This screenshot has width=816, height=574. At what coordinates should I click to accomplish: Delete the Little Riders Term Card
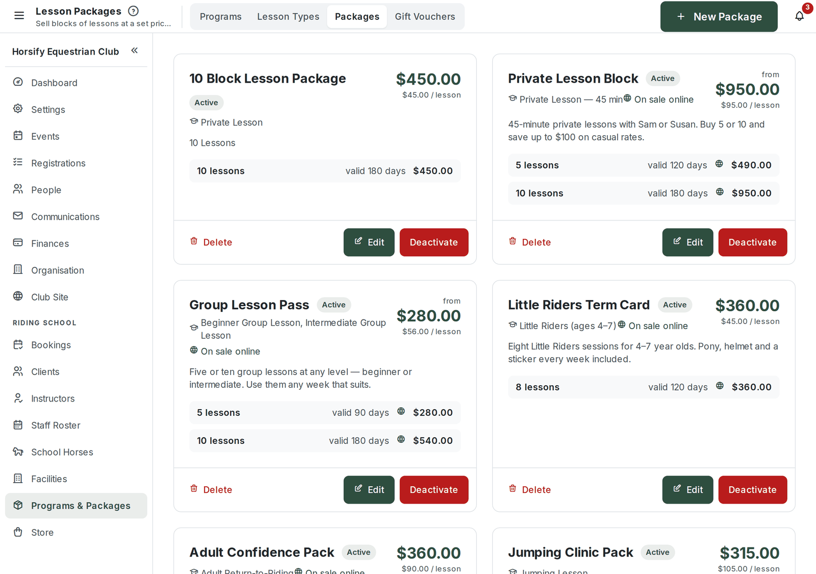(x=530, y=490)
